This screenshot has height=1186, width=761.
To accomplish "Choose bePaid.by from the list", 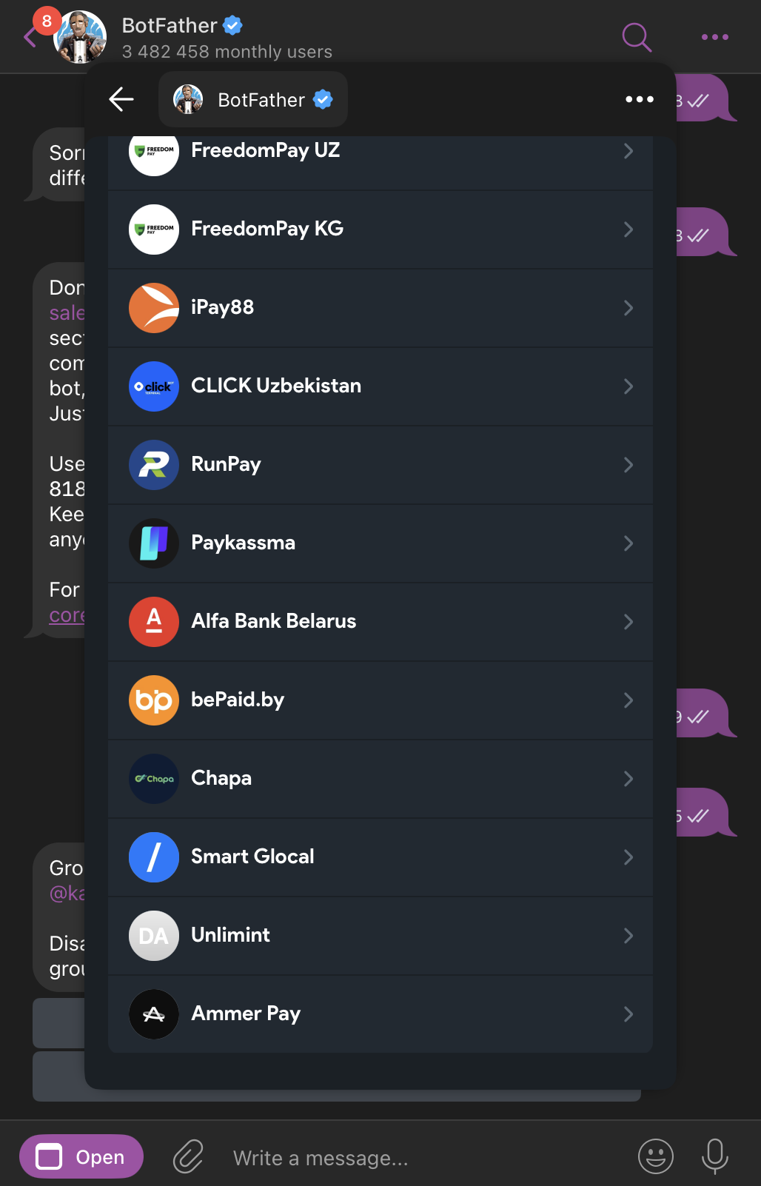I will pyautogui.click(x=238, y=700).
